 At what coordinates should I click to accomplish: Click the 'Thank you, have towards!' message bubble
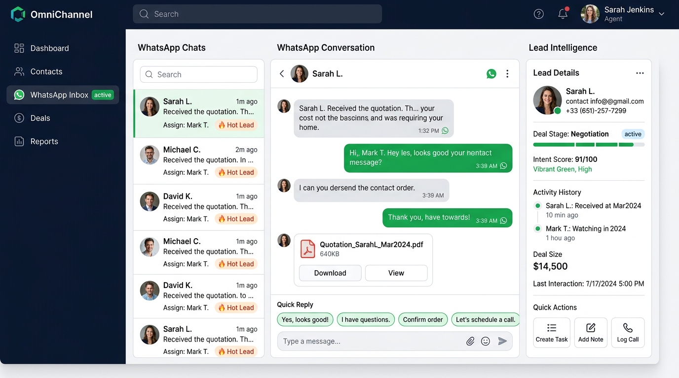448,218
